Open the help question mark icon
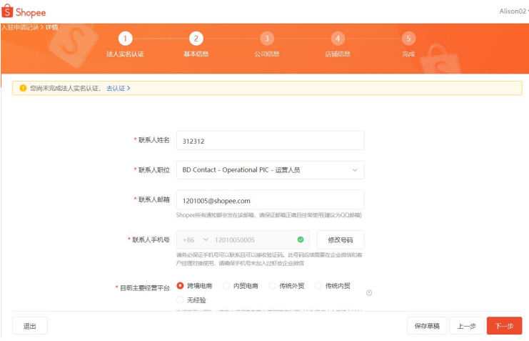Image resolution: width=529 pixels, height=341 pixels. click(369, 292)
